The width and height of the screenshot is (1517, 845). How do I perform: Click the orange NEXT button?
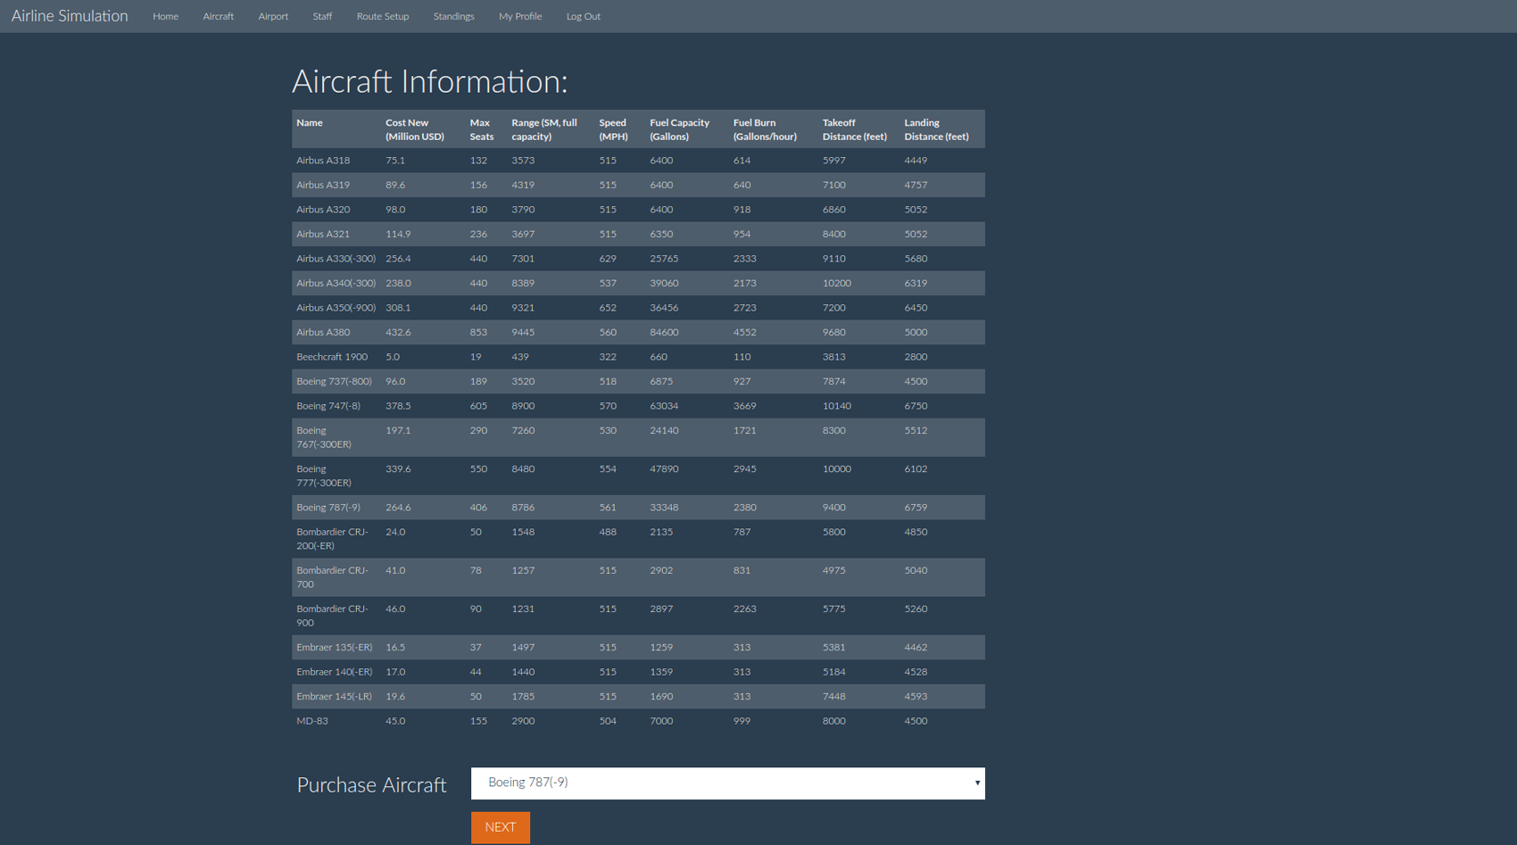click(501, 827)
